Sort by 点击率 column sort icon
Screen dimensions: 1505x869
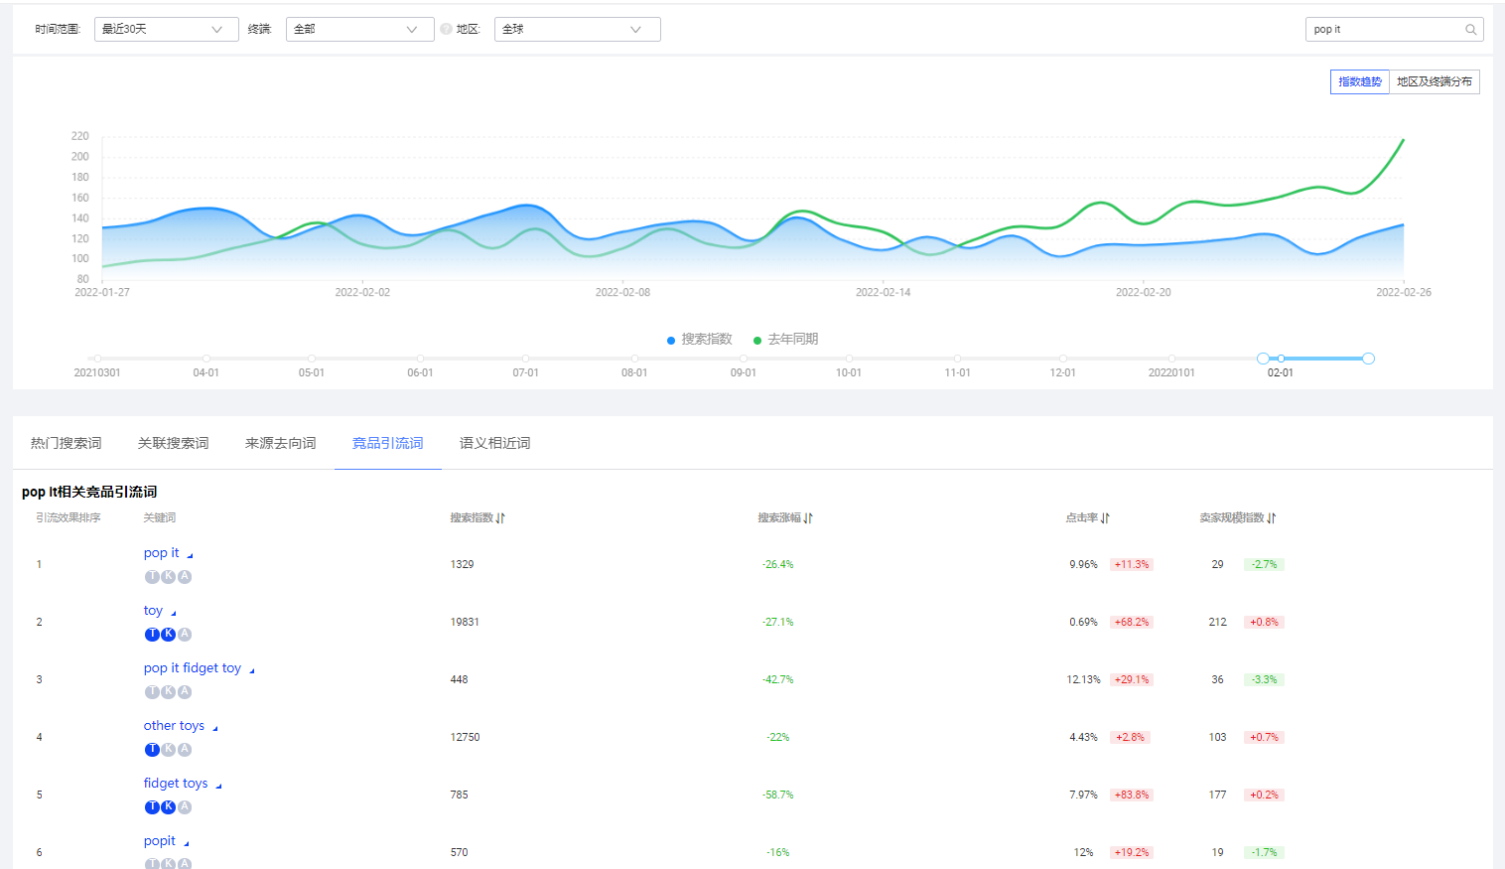point(1105,518)
